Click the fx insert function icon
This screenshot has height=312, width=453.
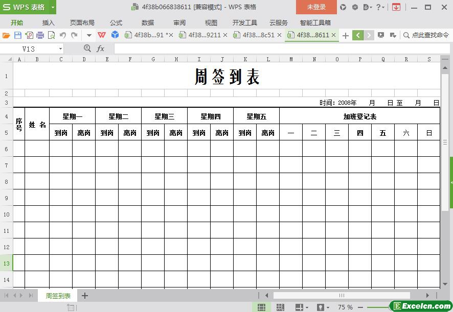point(101,49)
